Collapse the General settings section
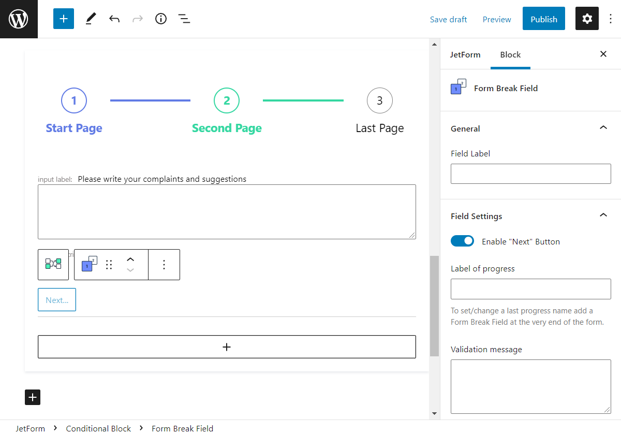Viewport: 621px width, 433px height. click(x=603, y=127)
